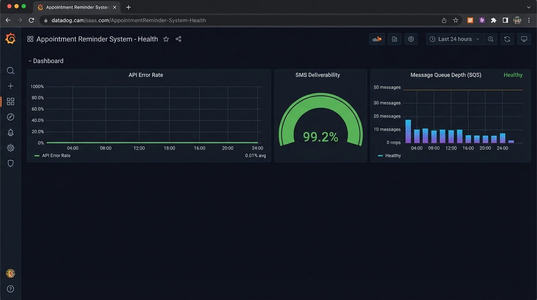
Task: Open API Error Rate panel title menu
Action: click(146, 75)
